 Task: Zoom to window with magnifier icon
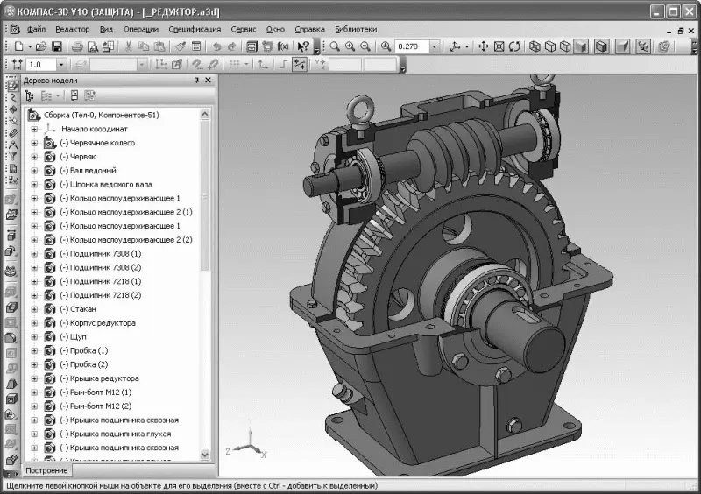coord(335,46)
